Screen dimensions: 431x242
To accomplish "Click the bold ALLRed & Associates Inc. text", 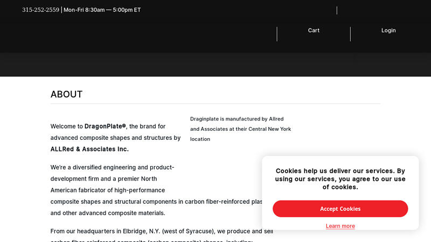I will 89,149.
